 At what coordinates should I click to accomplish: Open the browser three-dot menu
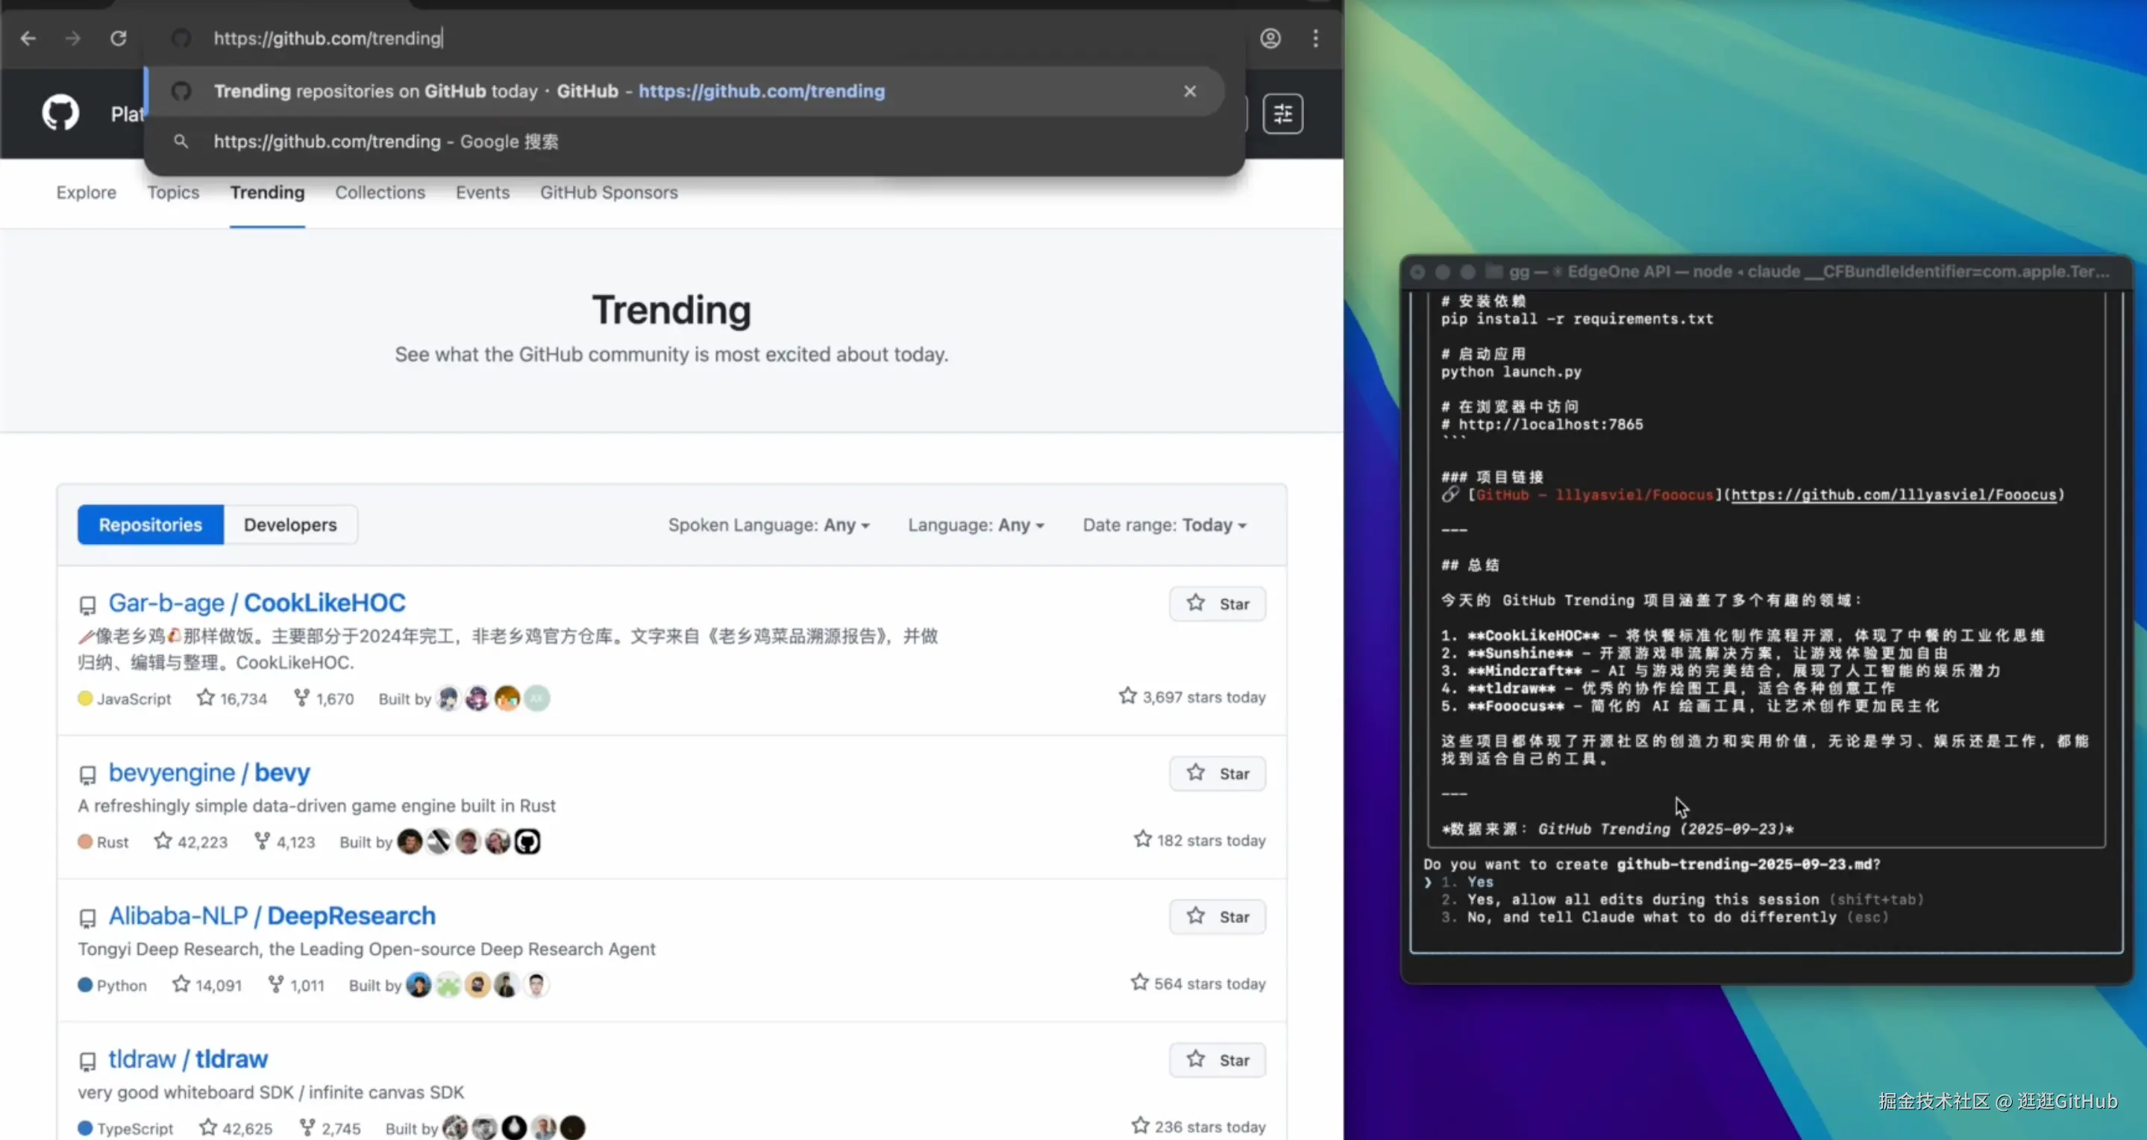1315,38
